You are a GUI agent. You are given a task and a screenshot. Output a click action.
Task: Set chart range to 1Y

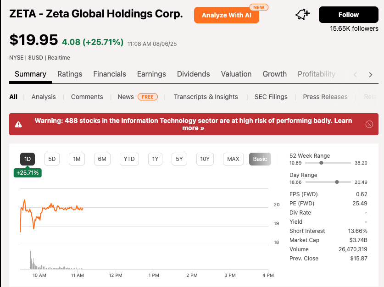coord(155,159)
